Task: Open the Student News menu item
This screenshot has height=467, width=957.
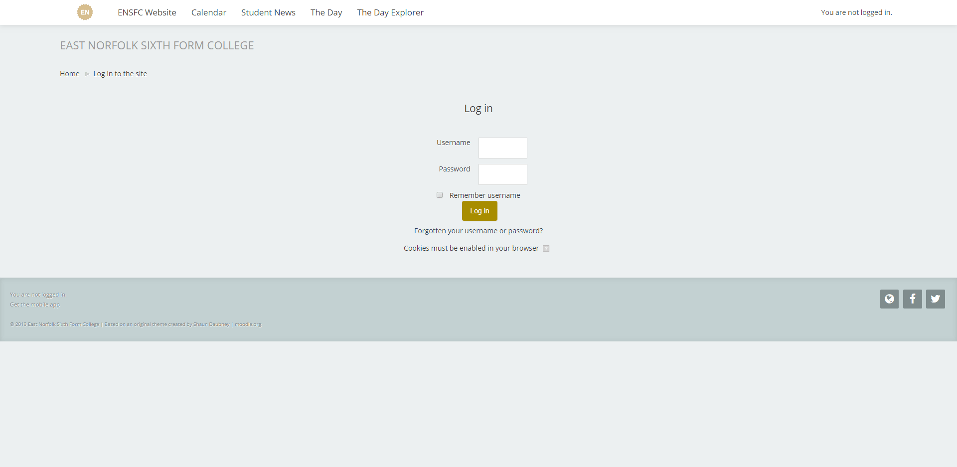Action: click(268, 12)
